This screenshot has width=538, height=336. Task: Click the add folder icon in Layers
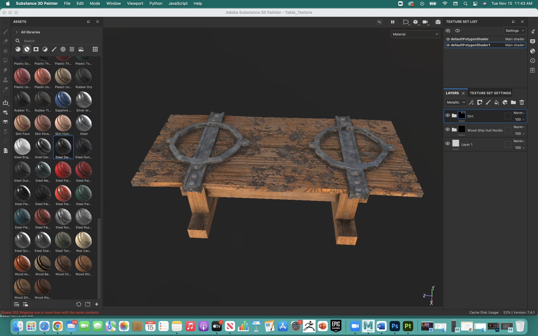point(513,102)
